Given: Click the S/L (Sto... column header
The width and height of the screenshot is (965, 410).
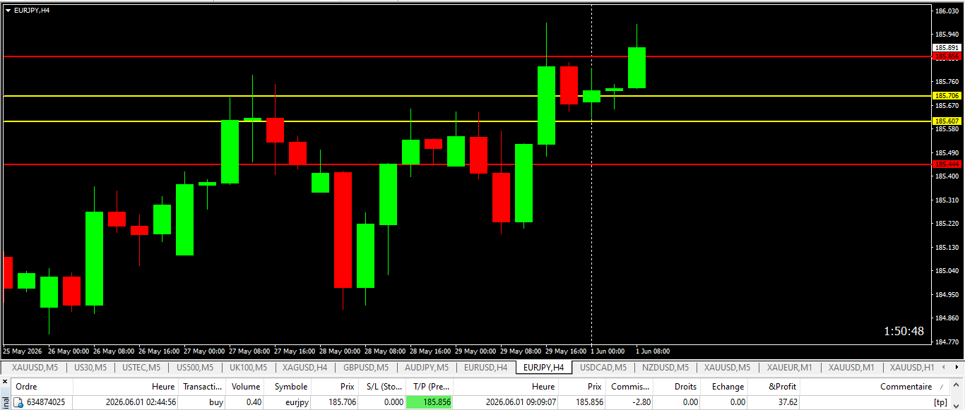Looking at the screenshot, I should click(382, 387).
